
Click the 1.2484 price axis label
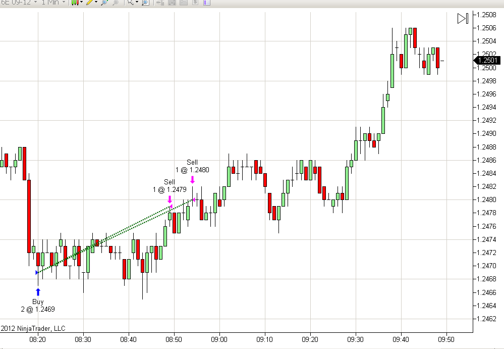[x=486, y=173]
